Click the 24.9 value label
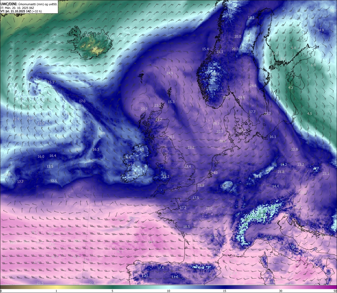 [x=170, y=73]
